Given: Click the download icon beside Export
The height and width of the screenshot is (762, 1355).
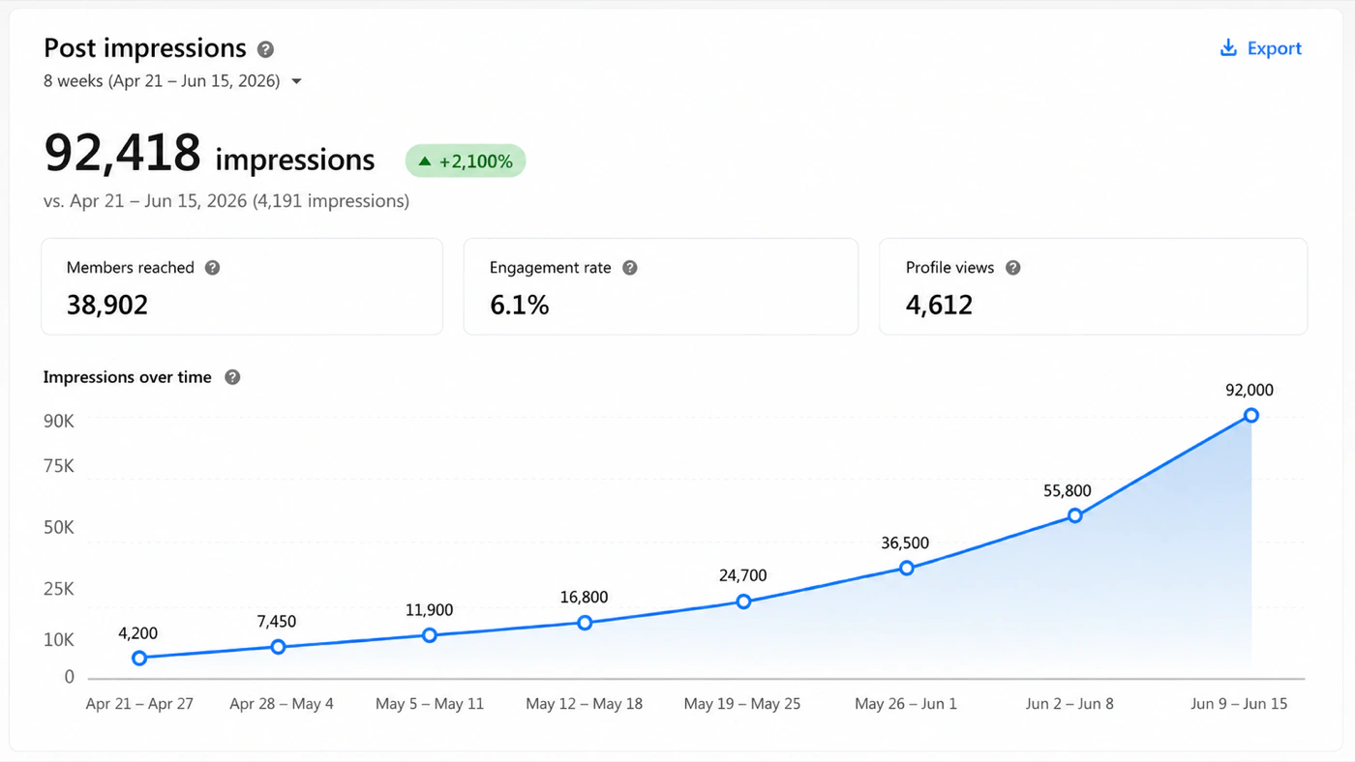Looking at the screenshot, I should point(1228,48).
